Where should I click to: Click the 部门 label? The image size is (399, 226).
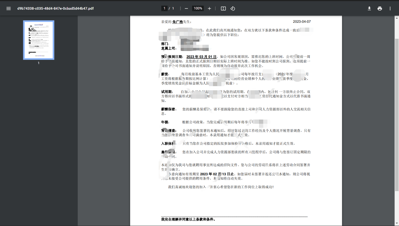click(165, 44)
